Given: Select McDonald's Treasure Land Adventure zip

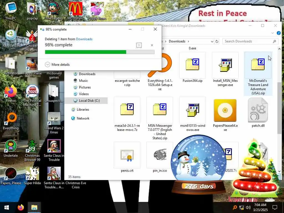Looking at the screenshot, I should coord(258,74).
